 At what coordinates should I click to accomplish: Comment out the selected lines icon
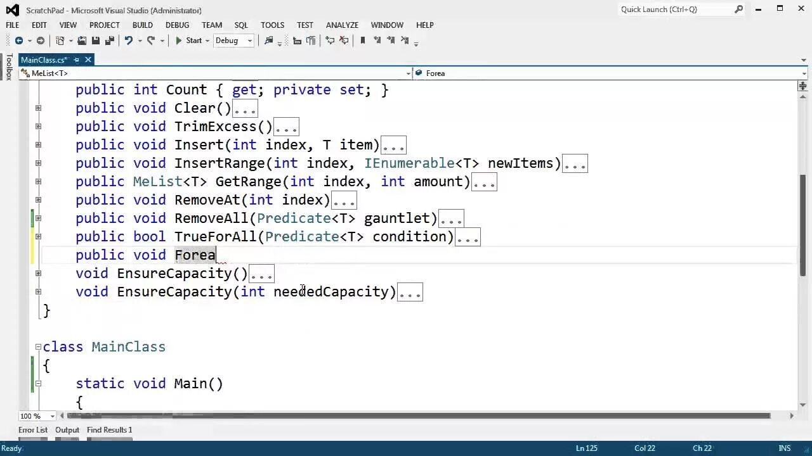click(x=330, y=41)
